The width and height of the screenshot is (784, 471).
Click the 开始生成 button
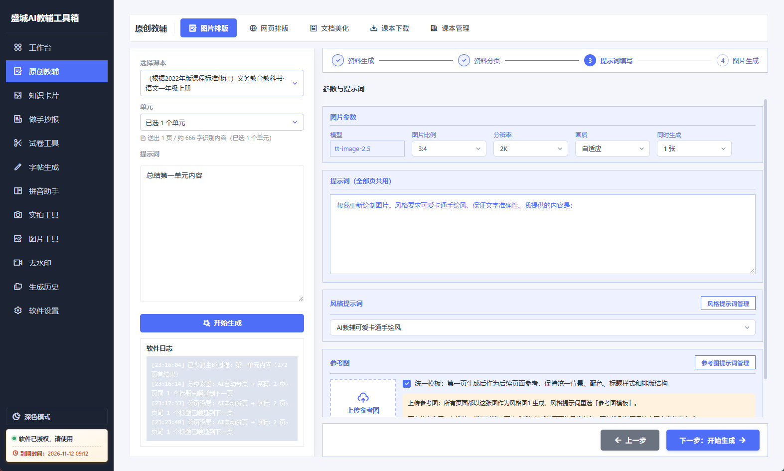[222, 323]
